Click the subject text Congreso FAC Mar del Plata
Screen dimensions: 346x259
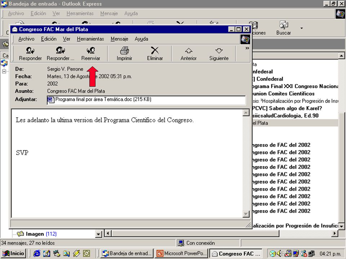pyautogui.click(x=76, y=91)
